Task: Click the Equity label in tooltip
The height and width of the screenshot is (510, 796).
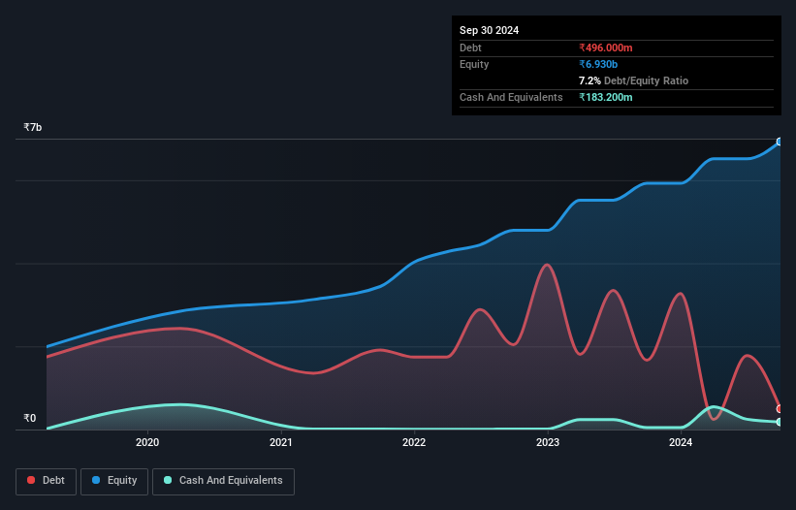Action: click(474, 64)
